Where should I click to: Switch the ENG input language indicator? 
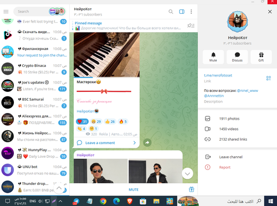point(33,201)
